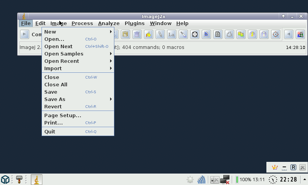This screenshot has height=185, width=308.
Task: Click the dotted crosshair circle icon
Action: pos(276,34)
